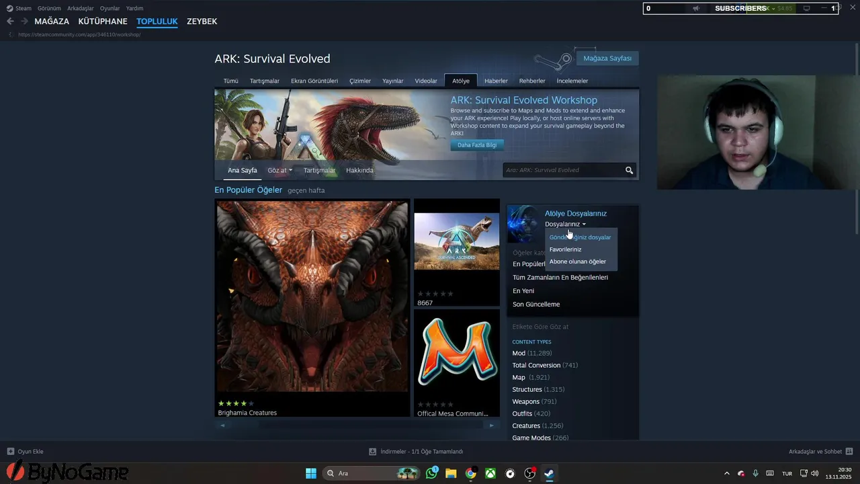This screenshot has width=860, height=484.
Task: Open İndirmeler download status
Action: [417, 451]
